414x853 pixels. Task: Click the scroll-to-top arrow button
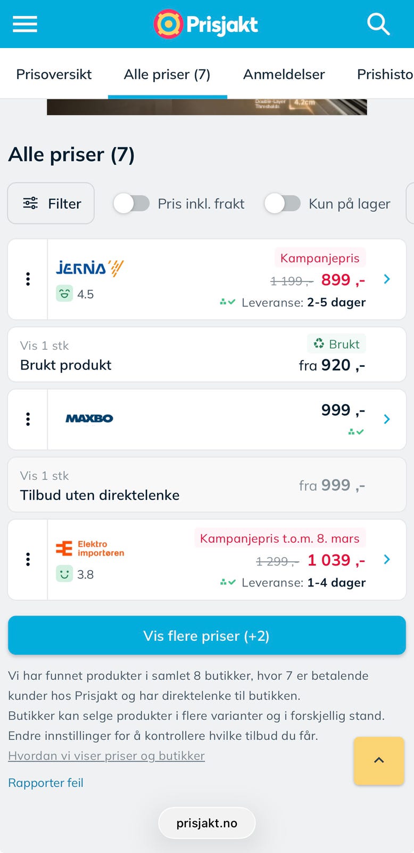[379, 760]
